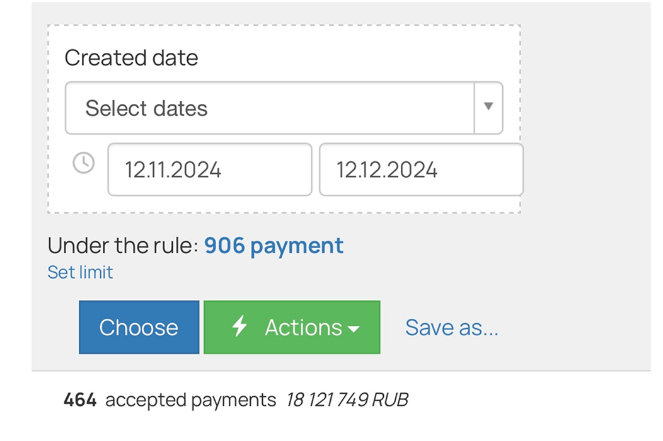Click the clock icon beside date fields
Image resolution: width=663 pixels, height=441 pixels.
(x=84, y=163)
